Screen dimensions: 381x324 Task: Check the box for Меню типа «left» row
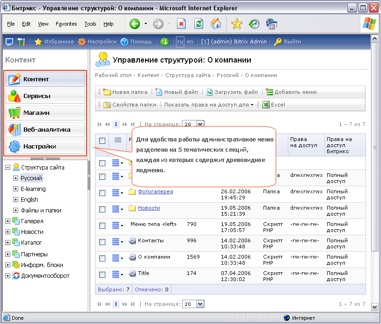(103, 225)
